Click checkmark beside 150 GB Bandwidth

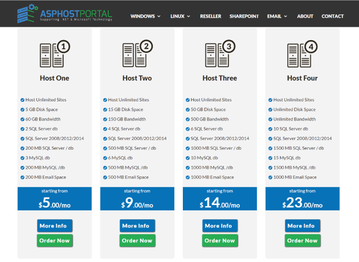tap(105, 120)
